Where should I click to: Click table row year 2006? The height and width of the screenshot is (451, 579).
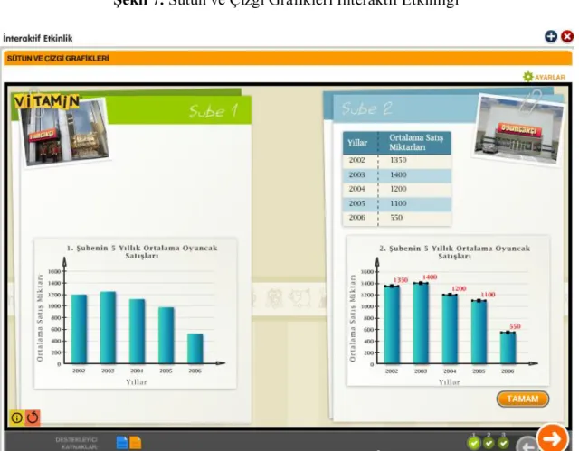click(356, 218)
